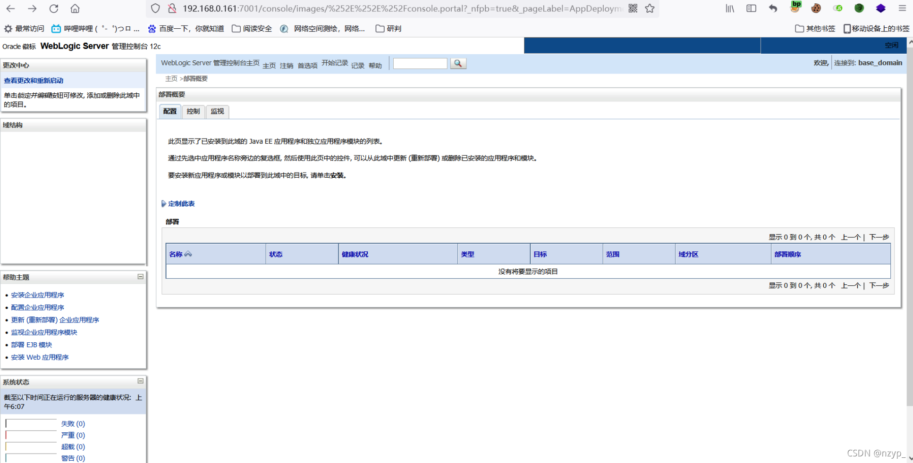
Task: Click 部署顺序 column header
Action: (x=788, y=255)
